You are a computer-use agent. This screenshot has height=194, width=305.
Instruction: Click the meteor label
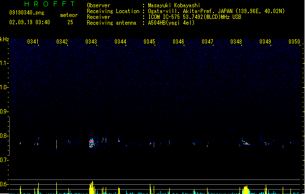[69, 15]
